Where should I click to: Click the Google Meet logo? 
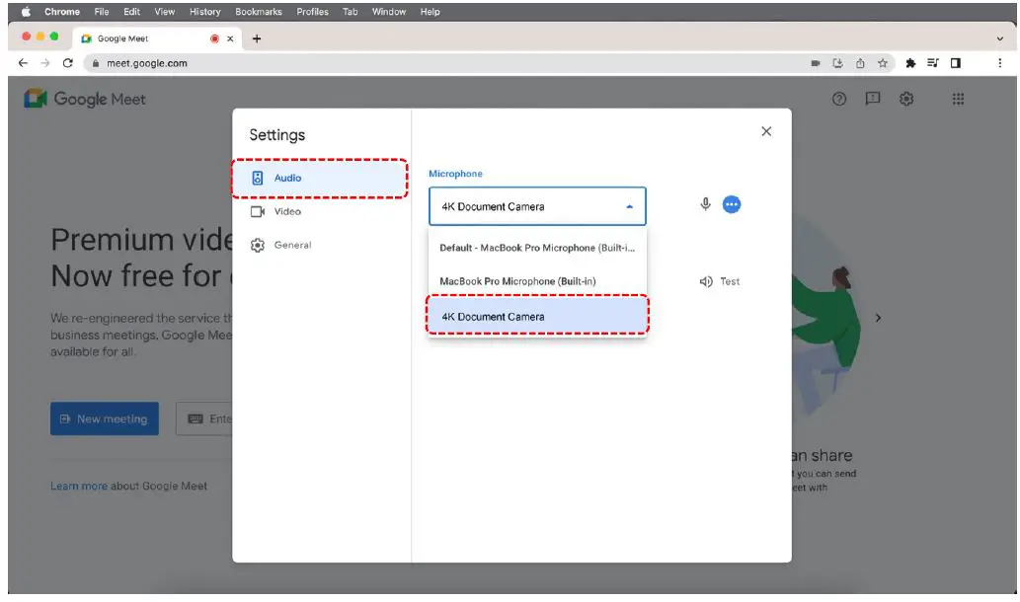click(85, 99)
